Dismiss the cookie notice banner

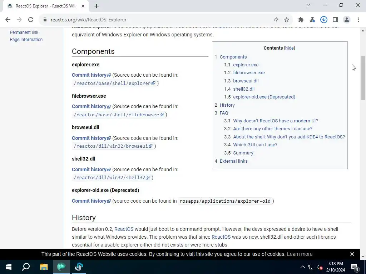click(x=352, y=254)
